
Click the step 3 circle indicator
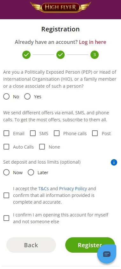[95, 55]
